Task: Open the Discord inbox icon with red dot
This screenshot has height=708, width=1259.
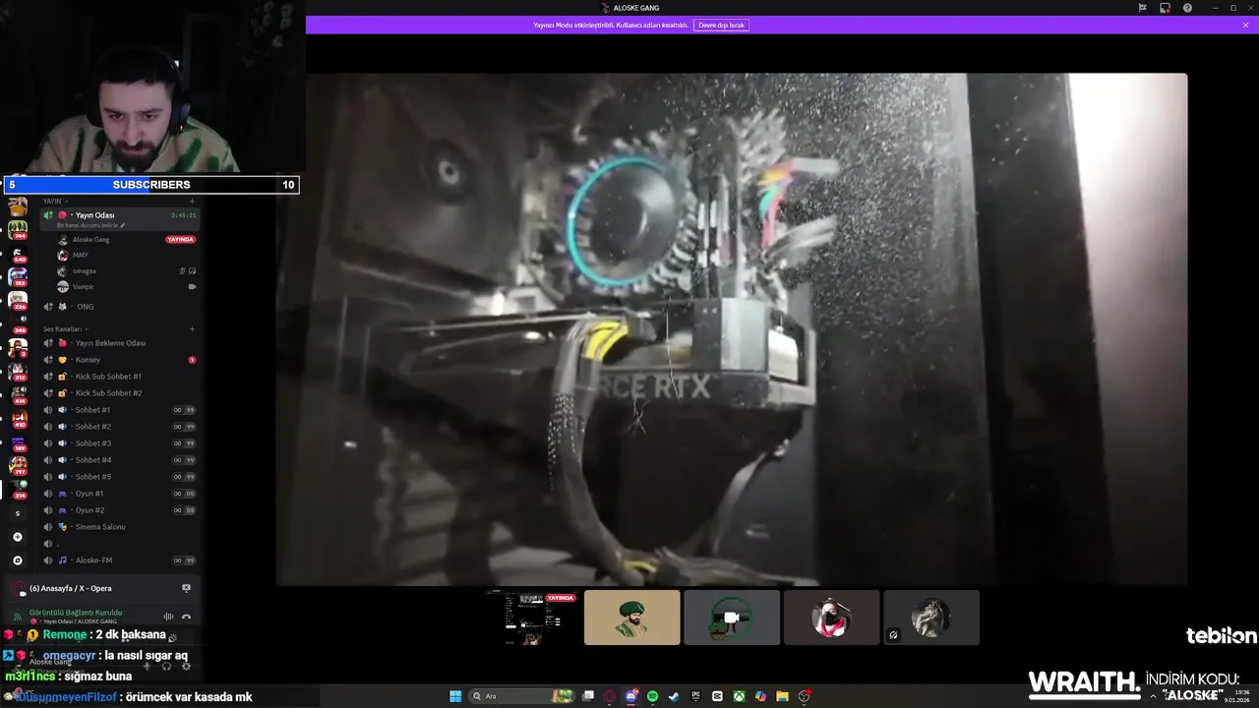Action: point(1165,8)
